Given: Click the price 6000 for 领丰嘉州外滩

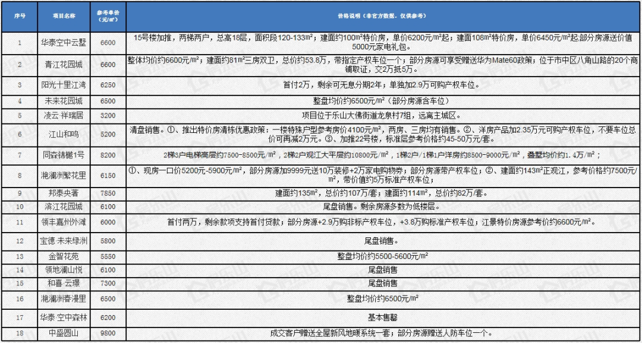Looking at the screenshot, I should tap(109, 222).
